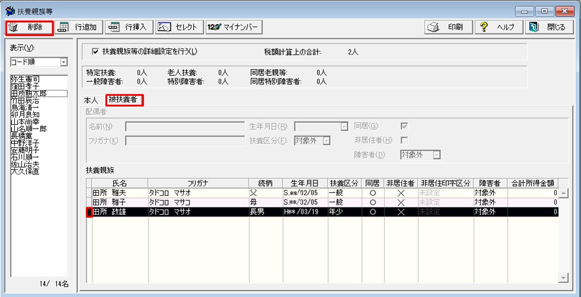The height and width of the screenshot is (297, 581).
Task: Switch to the 本人 tab
Action: [91, 101]
